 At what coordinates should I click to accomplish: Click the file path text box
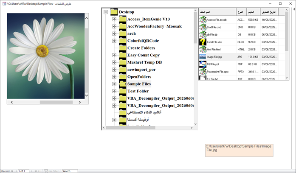239,150
